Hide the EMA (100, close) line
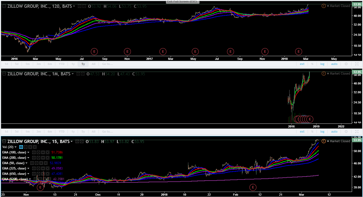Screen dimensions: 363x197 click(x=34, y=152)
